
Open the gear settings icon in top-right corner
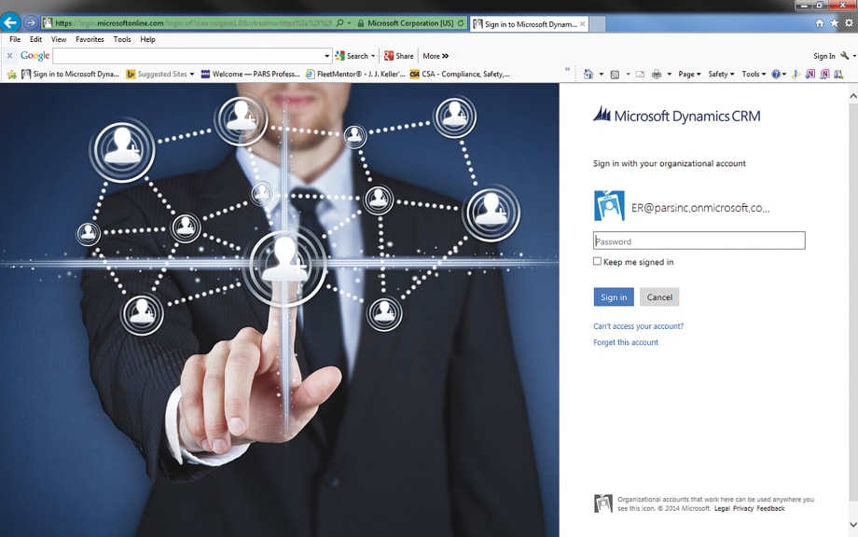(x=849, y=23)
